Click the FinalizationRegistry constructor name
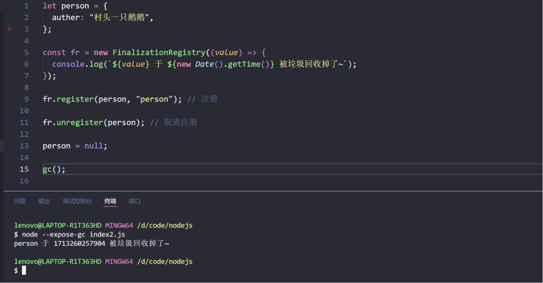The width and height of the screenshot is (543, 283). [159, 52]
